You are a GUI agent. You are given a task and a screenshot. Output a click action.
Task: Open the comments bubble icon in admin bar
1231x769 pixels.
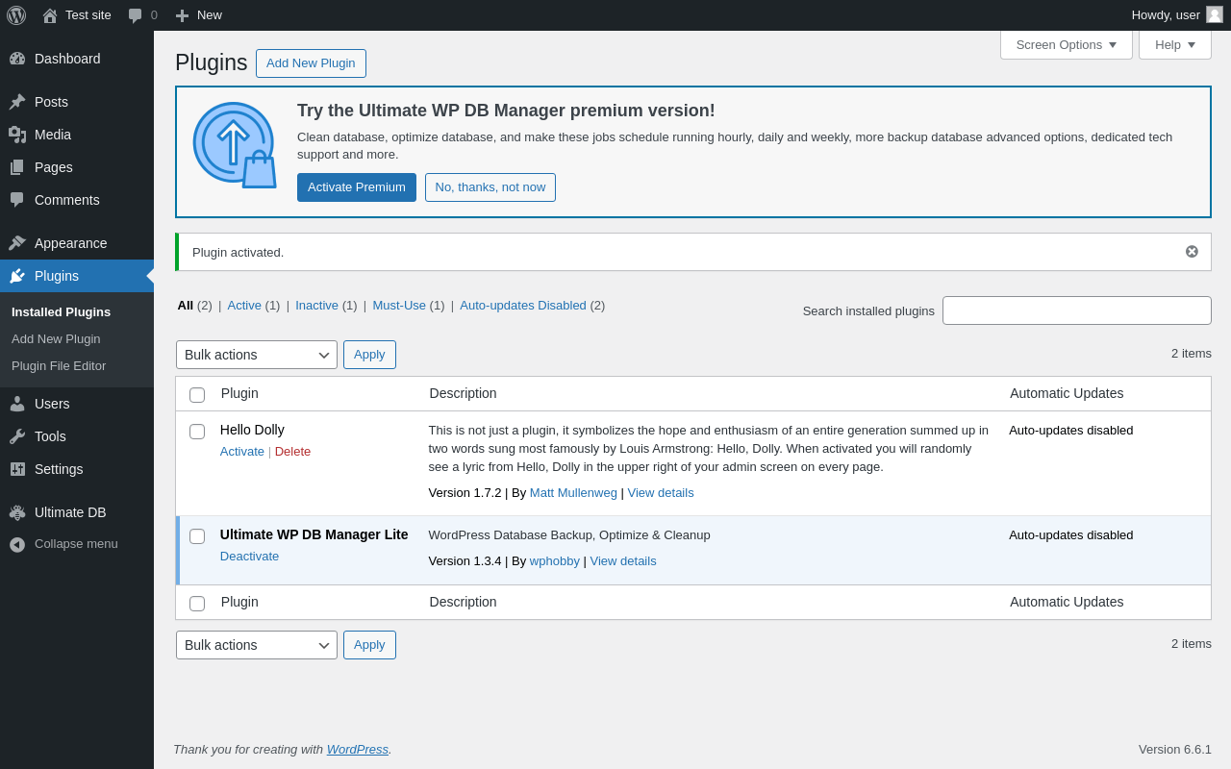[x=136, y=15]
